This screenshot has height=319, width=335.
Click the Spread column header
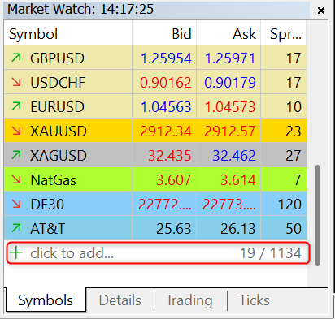(x=284, y=33)
